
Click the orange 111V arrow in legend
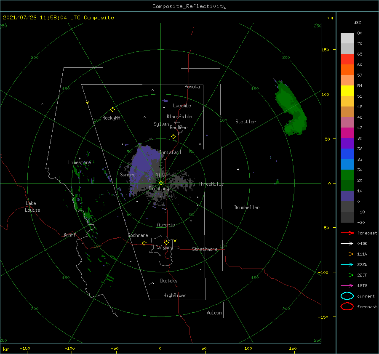pyautogui.click(x=347, y=254)
